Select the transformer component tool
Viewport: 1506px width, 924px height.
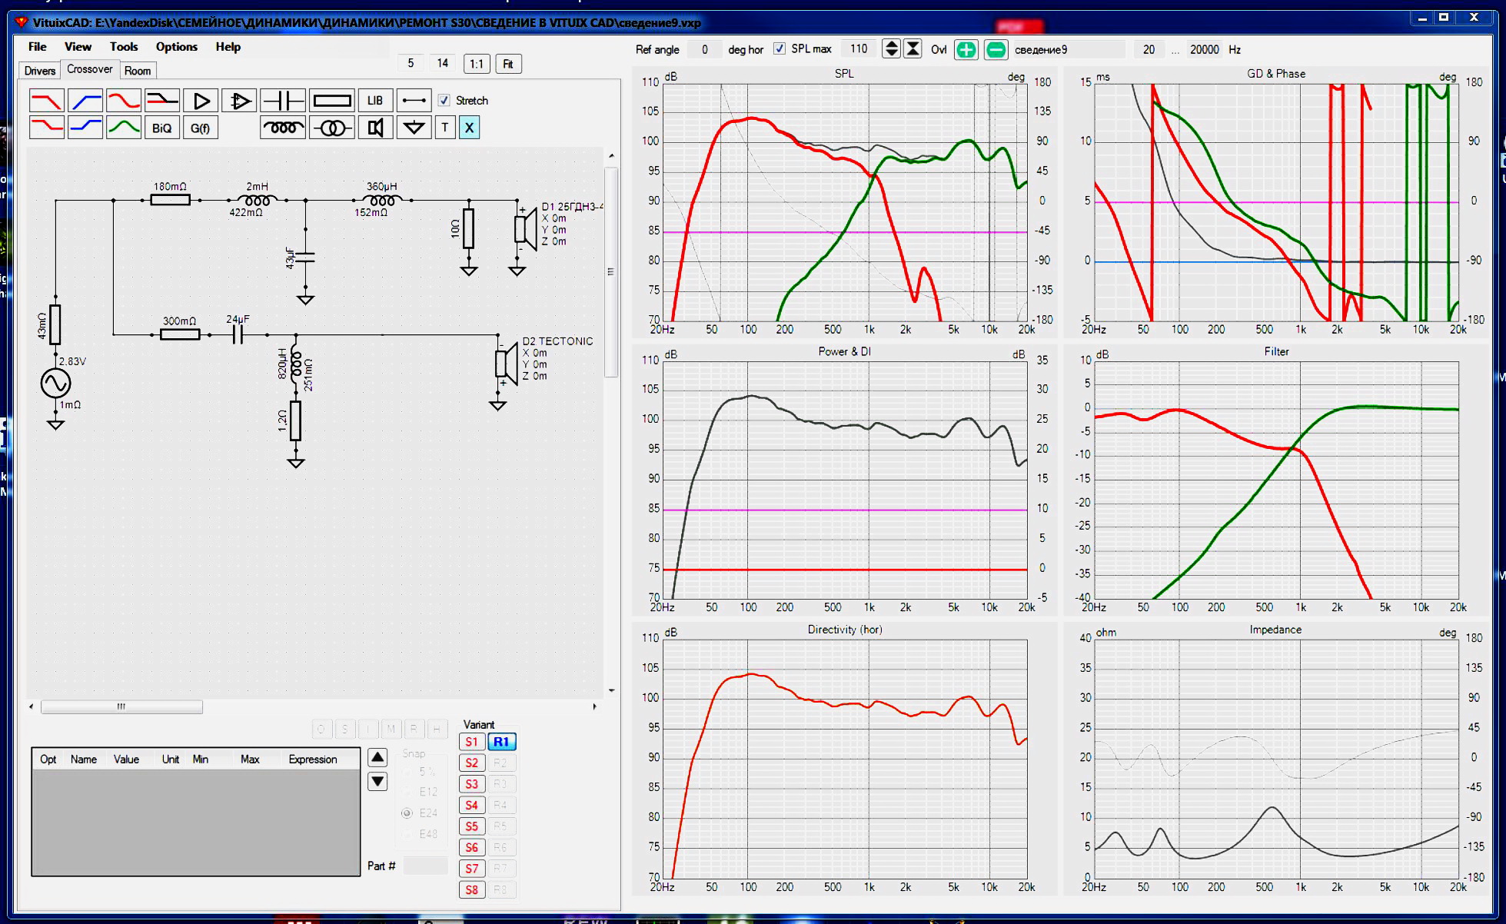332,128
